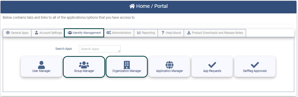The image size is (298, 97).
Task: Click the Search Apps textarea resize grip
Action: (x=119, y=51)
